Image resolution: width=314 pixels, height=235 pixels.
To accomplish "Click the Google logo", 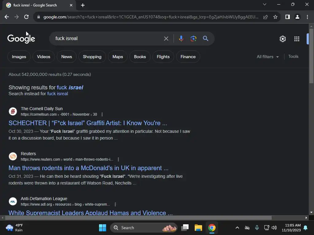I will pos(21,39).
